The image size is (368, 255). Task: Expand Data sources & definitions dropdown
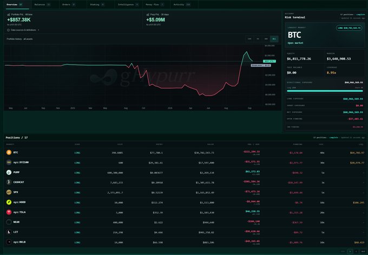(23, 30)
